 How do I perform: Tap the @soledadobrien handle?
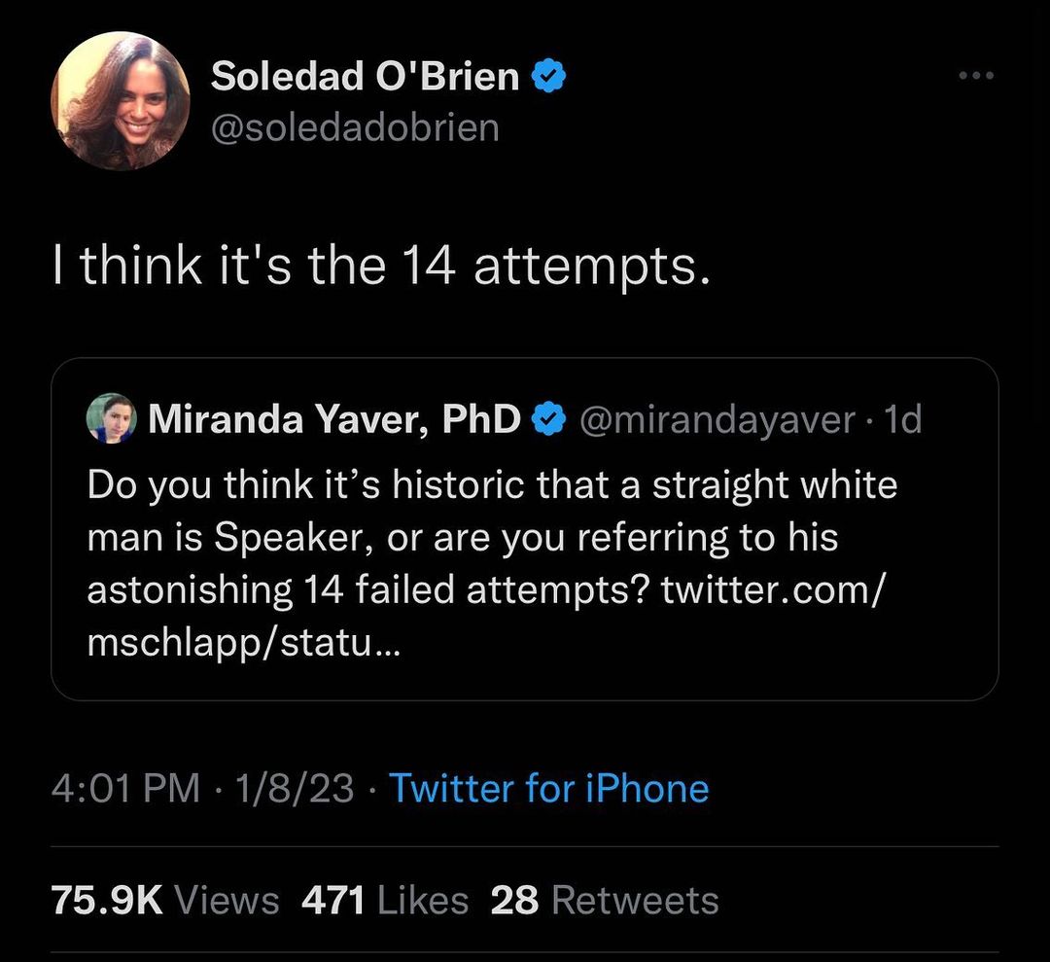pyautogui.click(x=355, y=126)
